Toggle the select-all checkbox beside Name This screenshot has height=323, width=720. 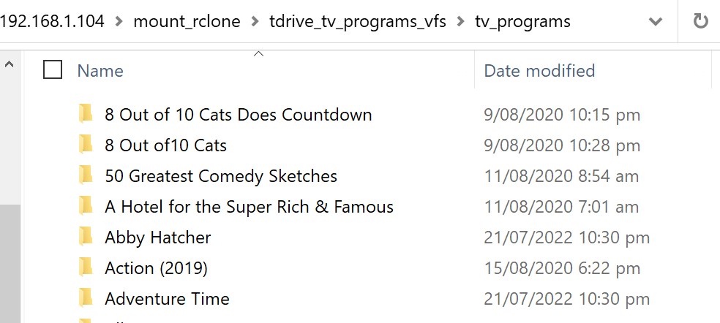click(53, 70)
